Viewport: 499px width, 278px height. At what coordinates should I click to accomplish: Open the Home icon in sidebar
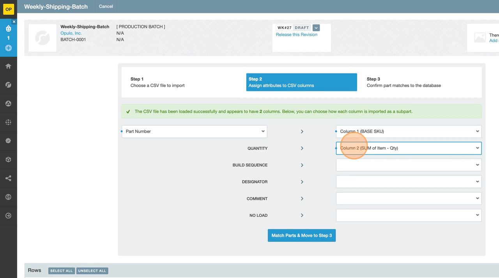coord(8,66)
